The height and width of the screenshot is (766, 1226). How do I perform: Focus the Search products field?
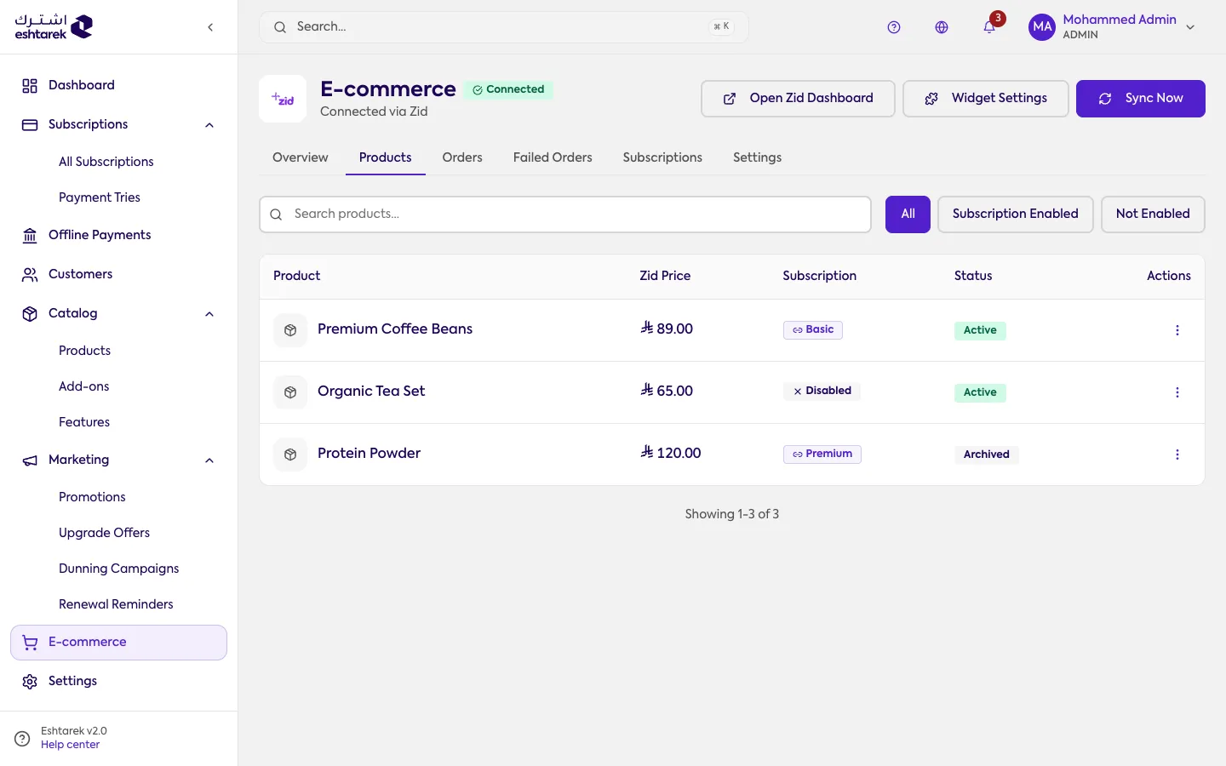click(x=565, y=214)
